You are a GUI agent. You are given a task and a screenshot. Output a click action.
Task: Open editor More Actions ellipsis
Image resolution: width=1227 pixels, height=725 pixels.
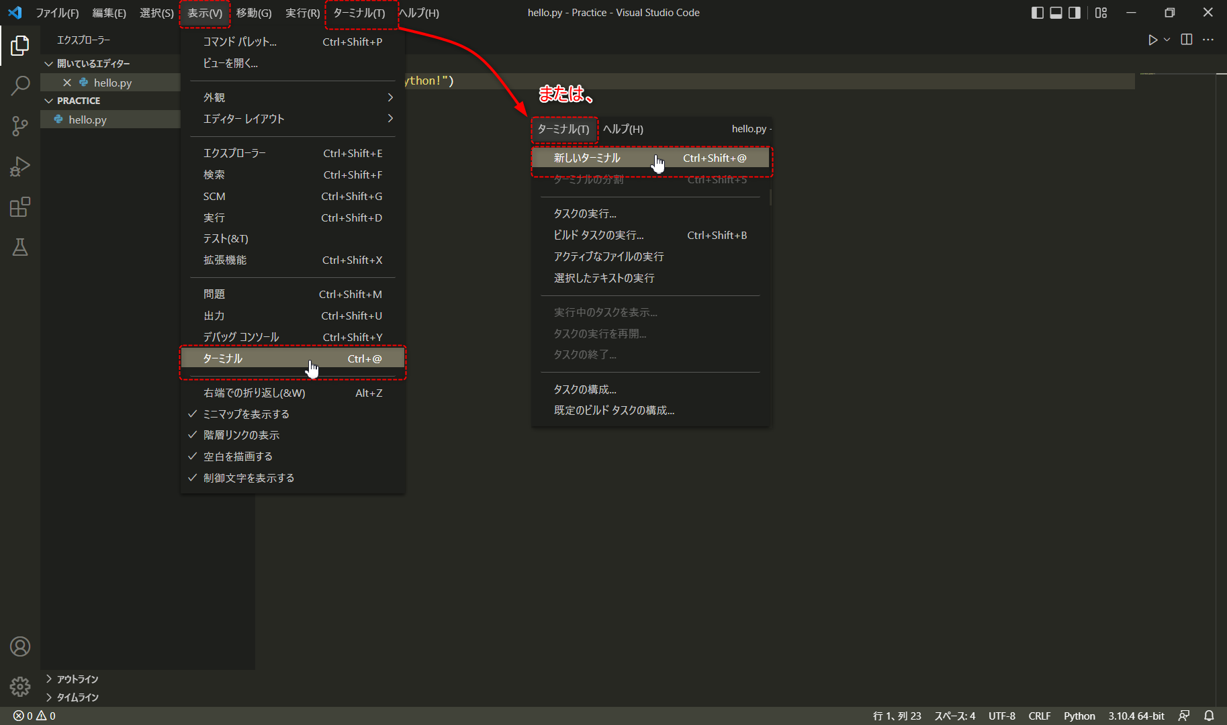coord(1208,40)
